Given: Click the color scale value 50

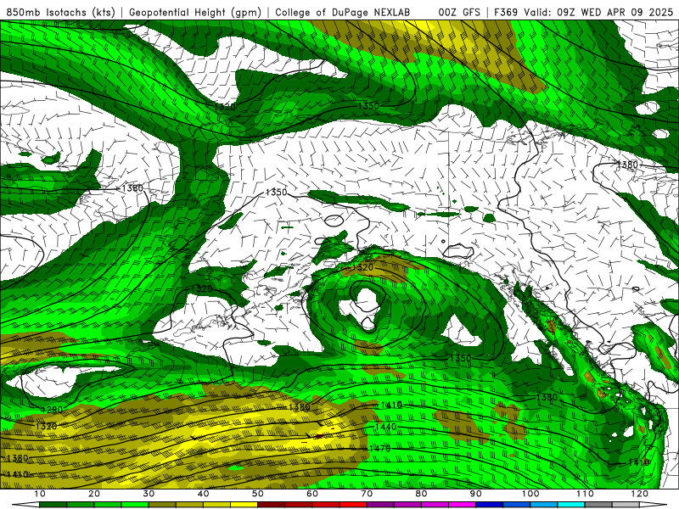Looking at the screenshot, I should pos(258,494).
